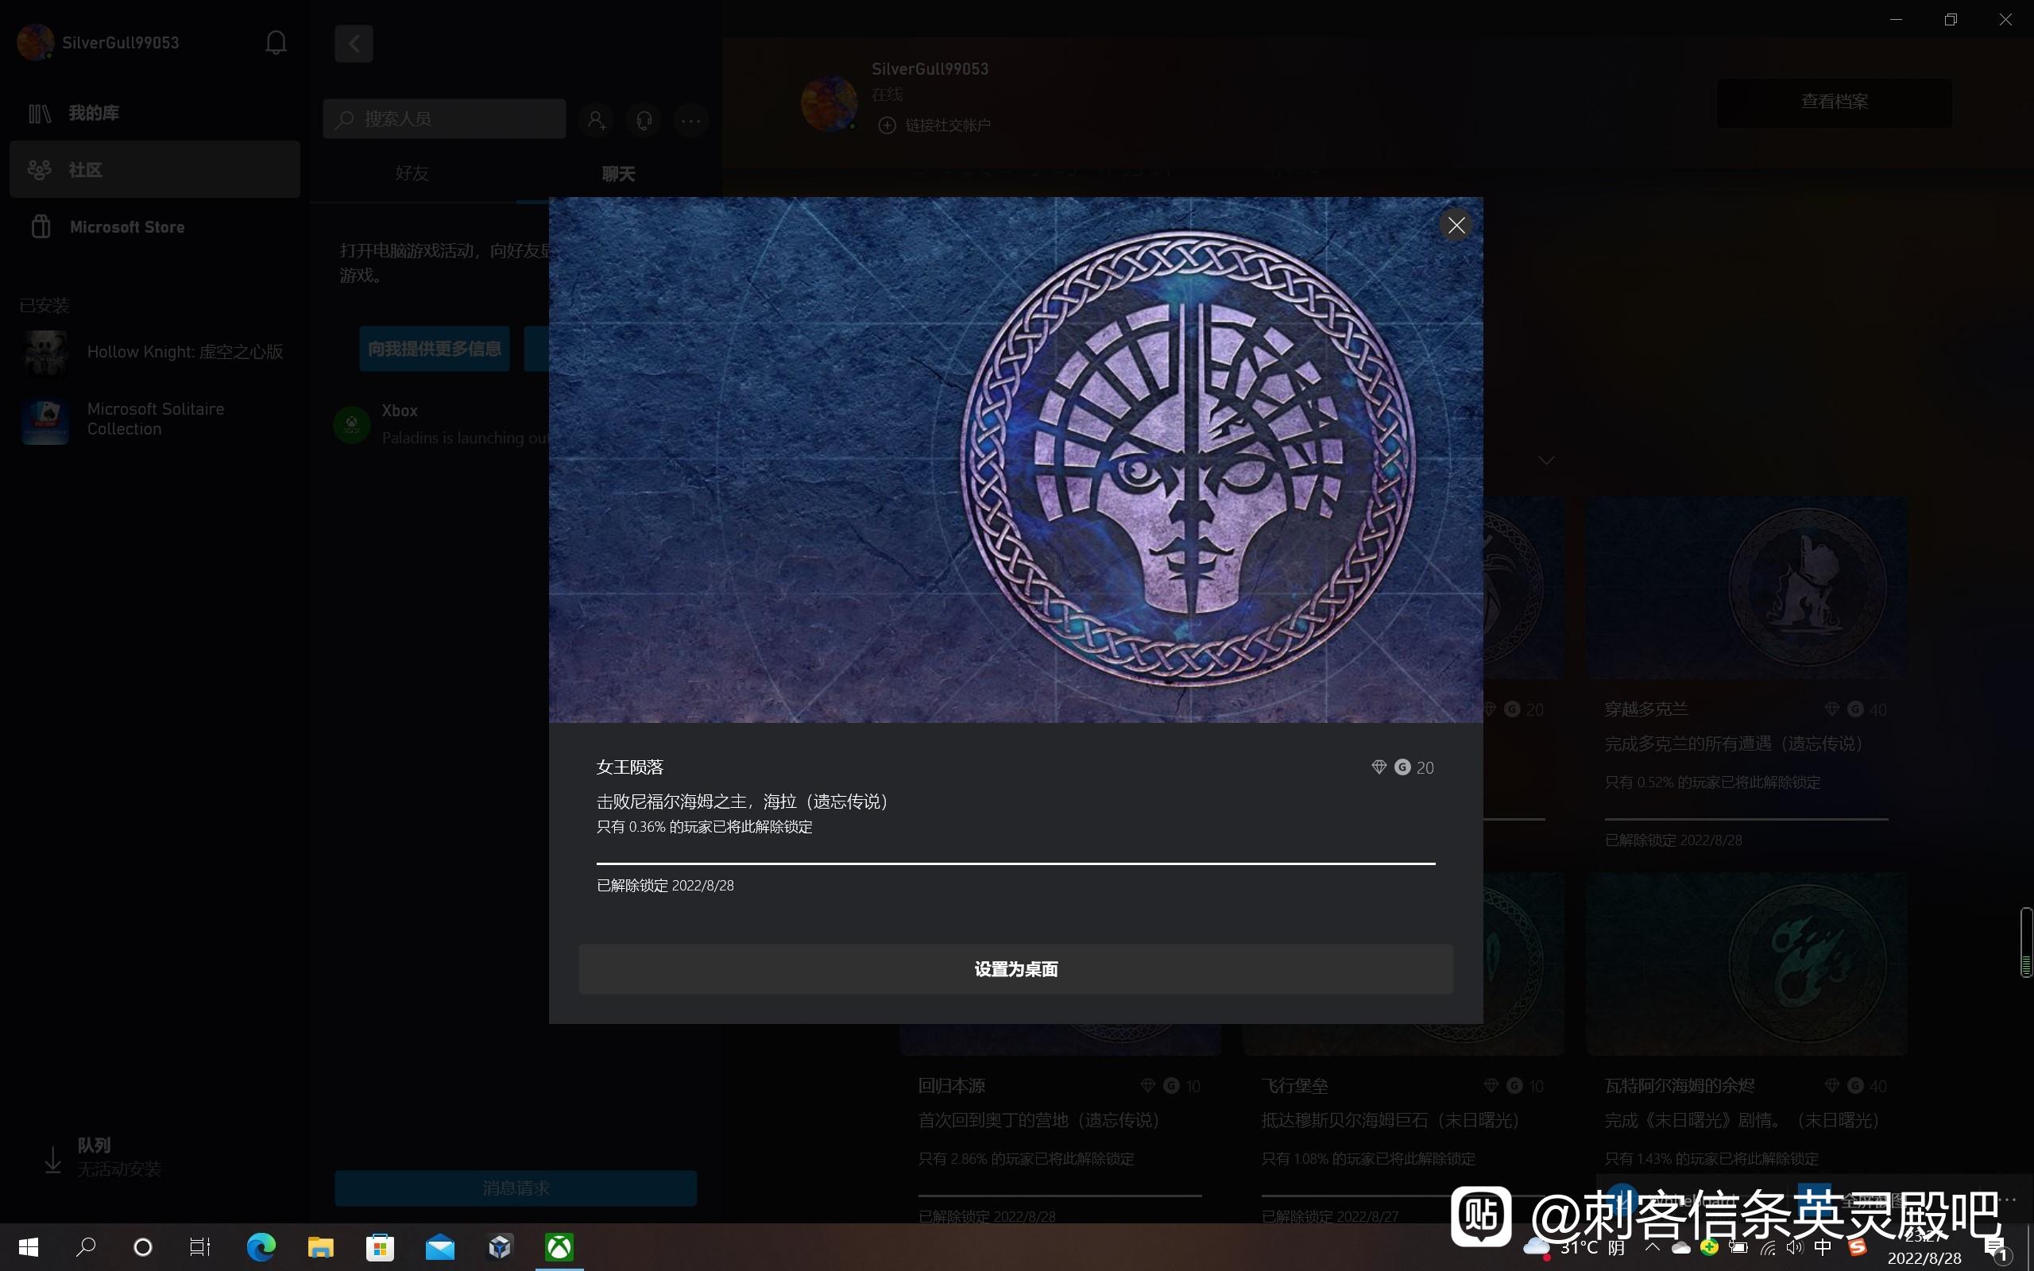Screen dimensions: 2034x1271
Task: Click the headset party icon
Action: [644, 120]
